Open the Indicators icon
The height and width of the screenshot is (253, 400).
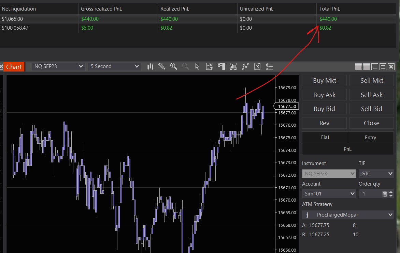tap(245, 66)
